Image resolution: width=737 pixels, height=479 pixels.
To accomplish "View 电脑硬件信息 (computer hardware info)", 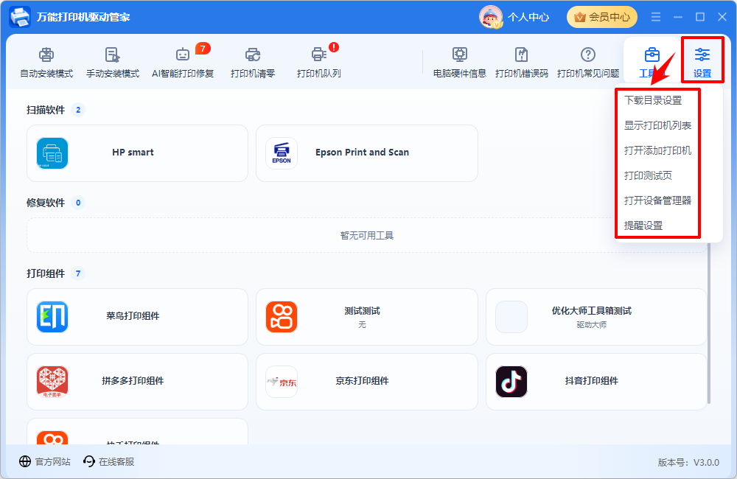I will click(x=460, y=62).
